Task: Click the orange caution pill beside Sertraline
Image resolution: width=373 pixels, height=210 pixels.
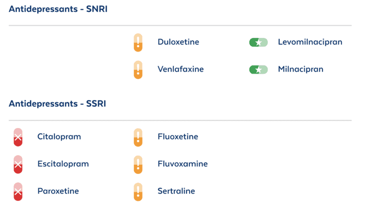Action: [x=138, y=192]
